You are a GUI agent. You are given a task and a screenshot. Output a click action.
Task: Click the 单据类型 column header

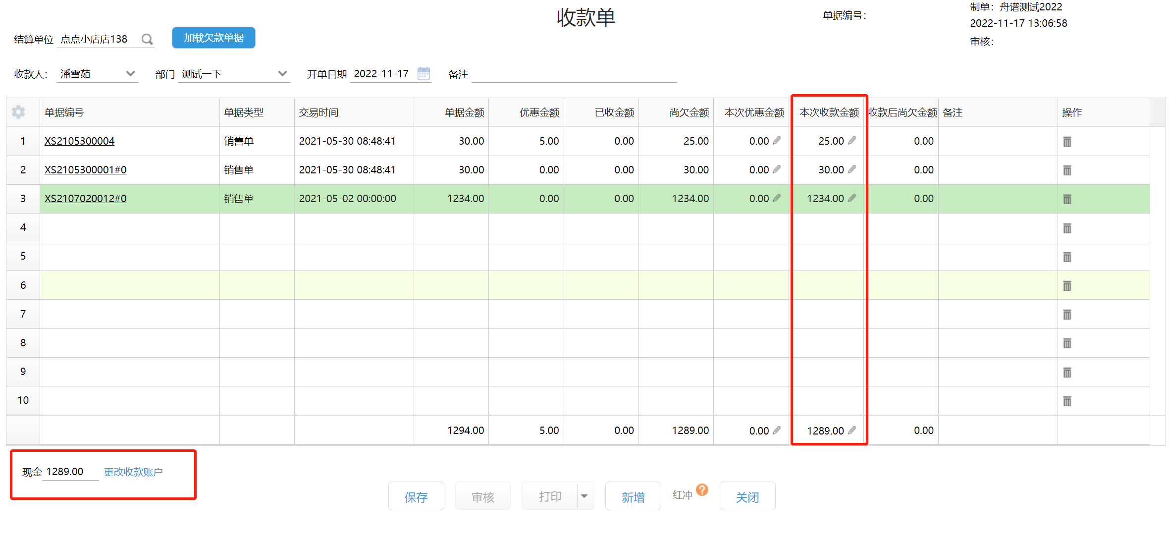[x=257, y=112]
